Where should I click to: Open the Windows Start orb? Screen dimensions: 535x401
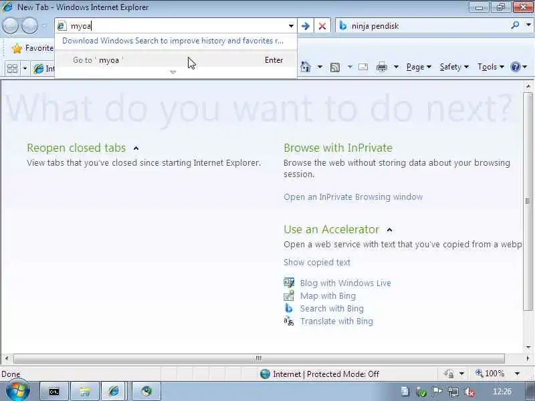click(x=18, y=391)
